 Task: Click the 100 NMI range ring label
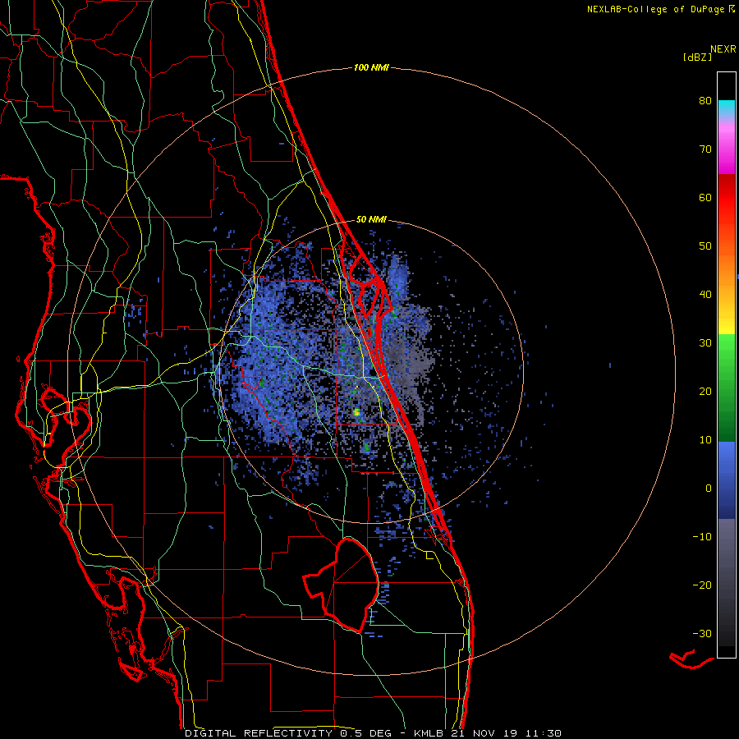[371, 68]
